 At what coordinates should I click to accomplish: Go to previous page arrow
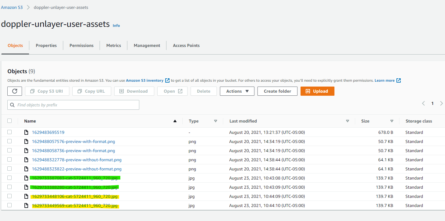[x=423, y=103]
